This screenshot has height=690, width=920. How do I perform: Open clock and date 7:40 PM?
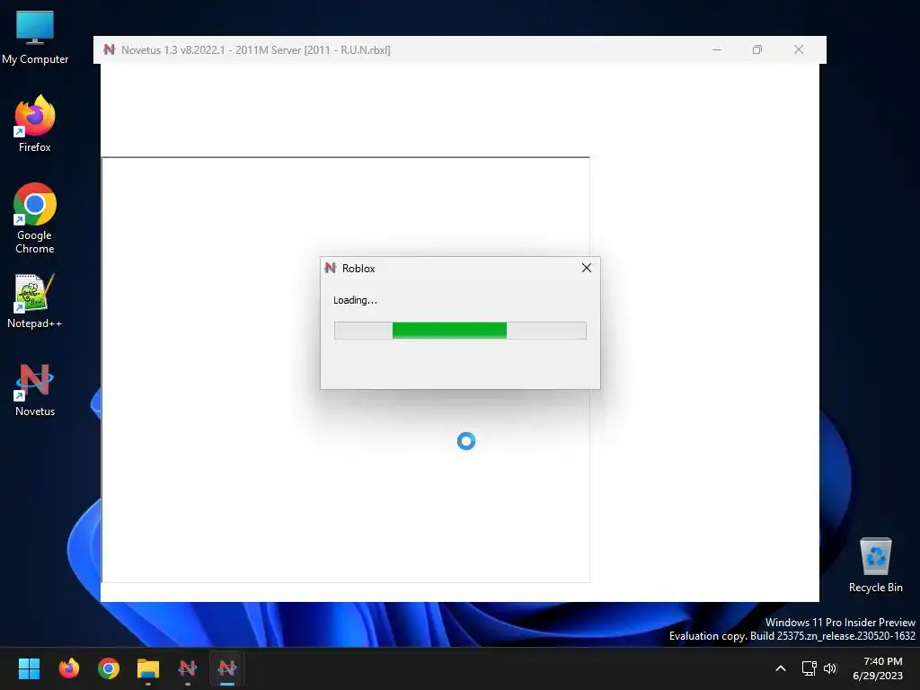point(878,668)
